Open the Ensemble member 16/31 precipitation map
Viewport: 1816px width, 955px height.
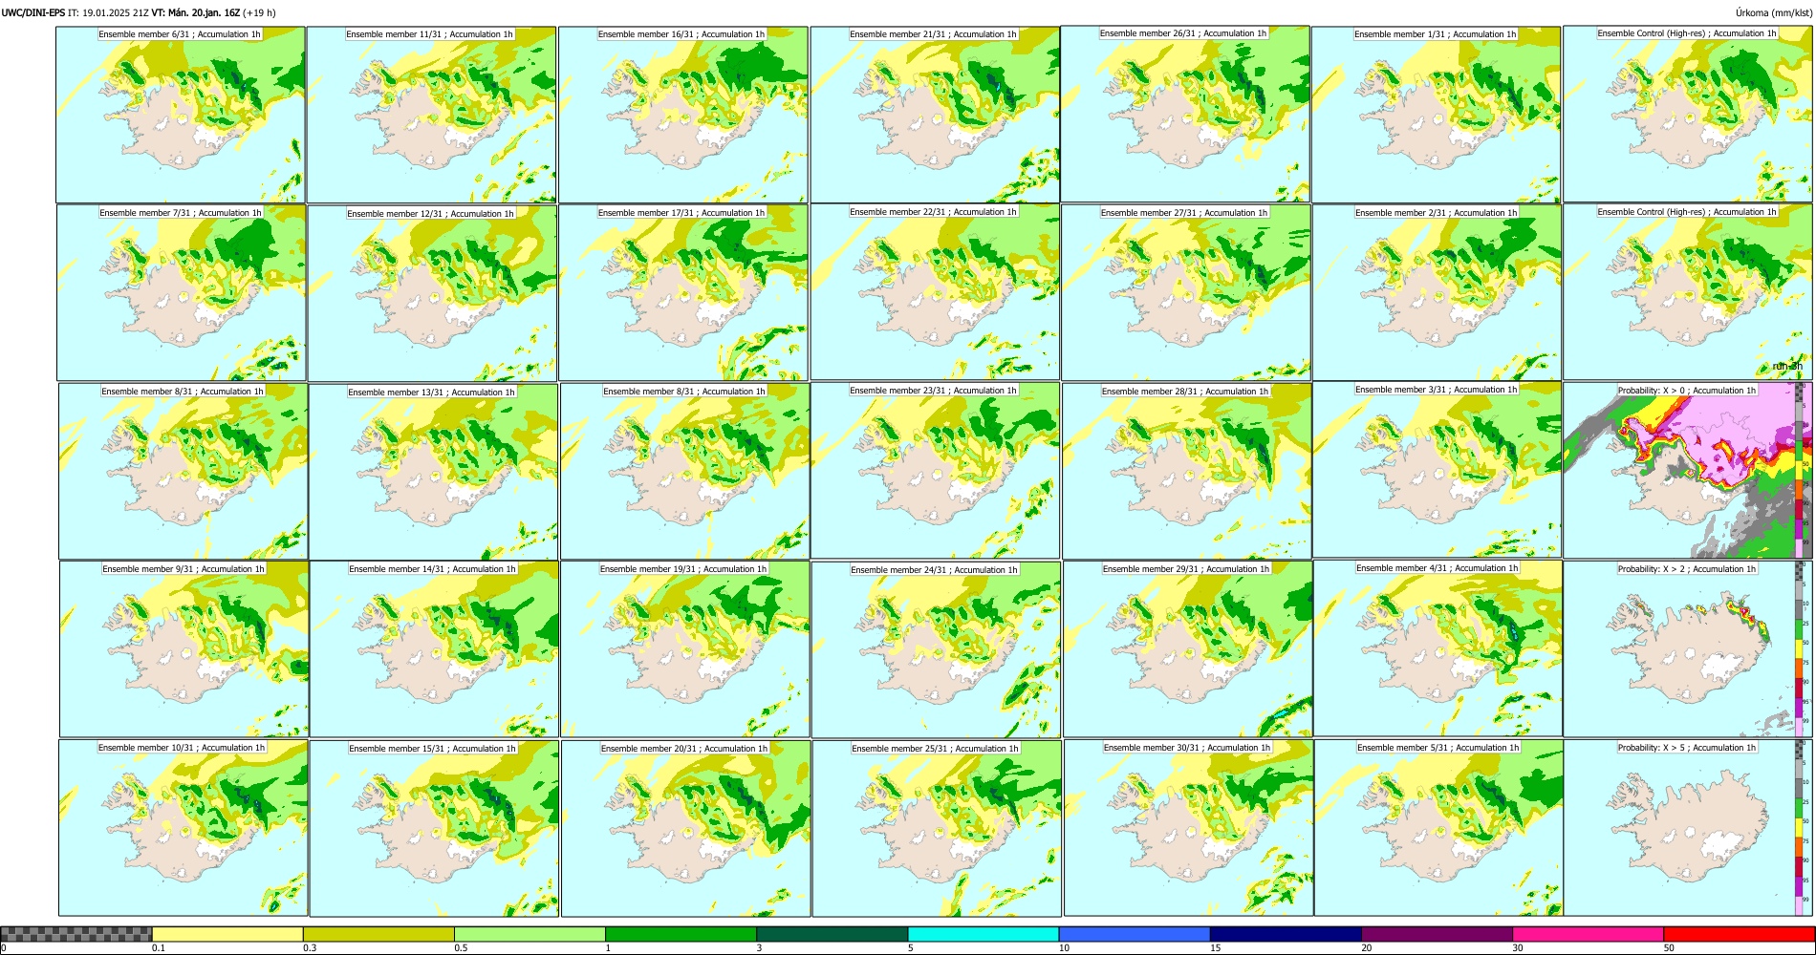683,115
